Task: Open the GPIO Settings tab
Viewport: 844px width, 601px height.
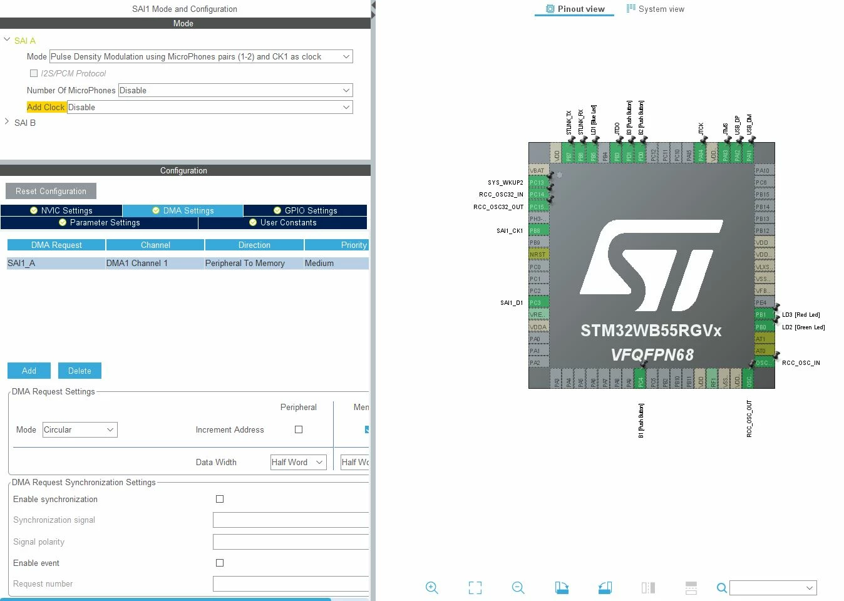Action: (x=305, y=210)
